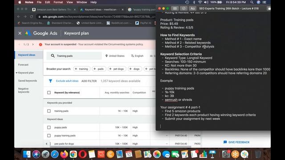This screenshot has width=285, height=160.
Task: Switch to Amazon Best Sellers Chrome tab
Action: tap(54, 9)
